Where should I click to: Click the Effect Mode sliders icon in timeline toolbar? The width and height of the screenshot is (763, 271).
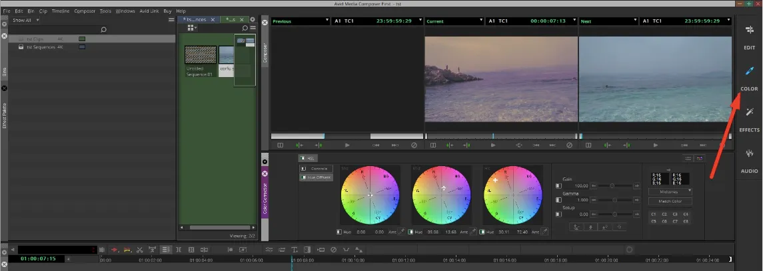tap(269, 250)
